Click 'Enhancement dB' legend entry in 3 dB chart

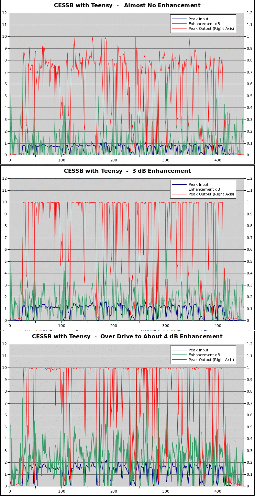pyautogui.click(x=204, y=190)
